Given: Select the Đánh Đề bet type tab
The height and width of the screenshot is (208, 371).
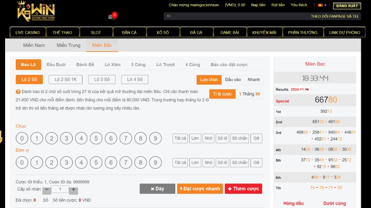Looking at the screenshot, I should click(85, 65).
